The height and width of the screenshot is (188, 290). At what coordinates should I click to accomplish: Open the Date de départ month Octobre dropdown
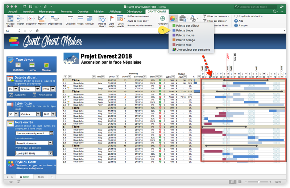point(38,89)
